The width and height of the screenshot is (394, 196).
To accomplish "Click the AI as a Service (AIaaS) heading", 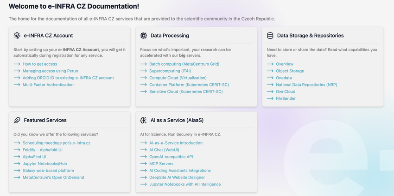I will click(x=177, y=120).
